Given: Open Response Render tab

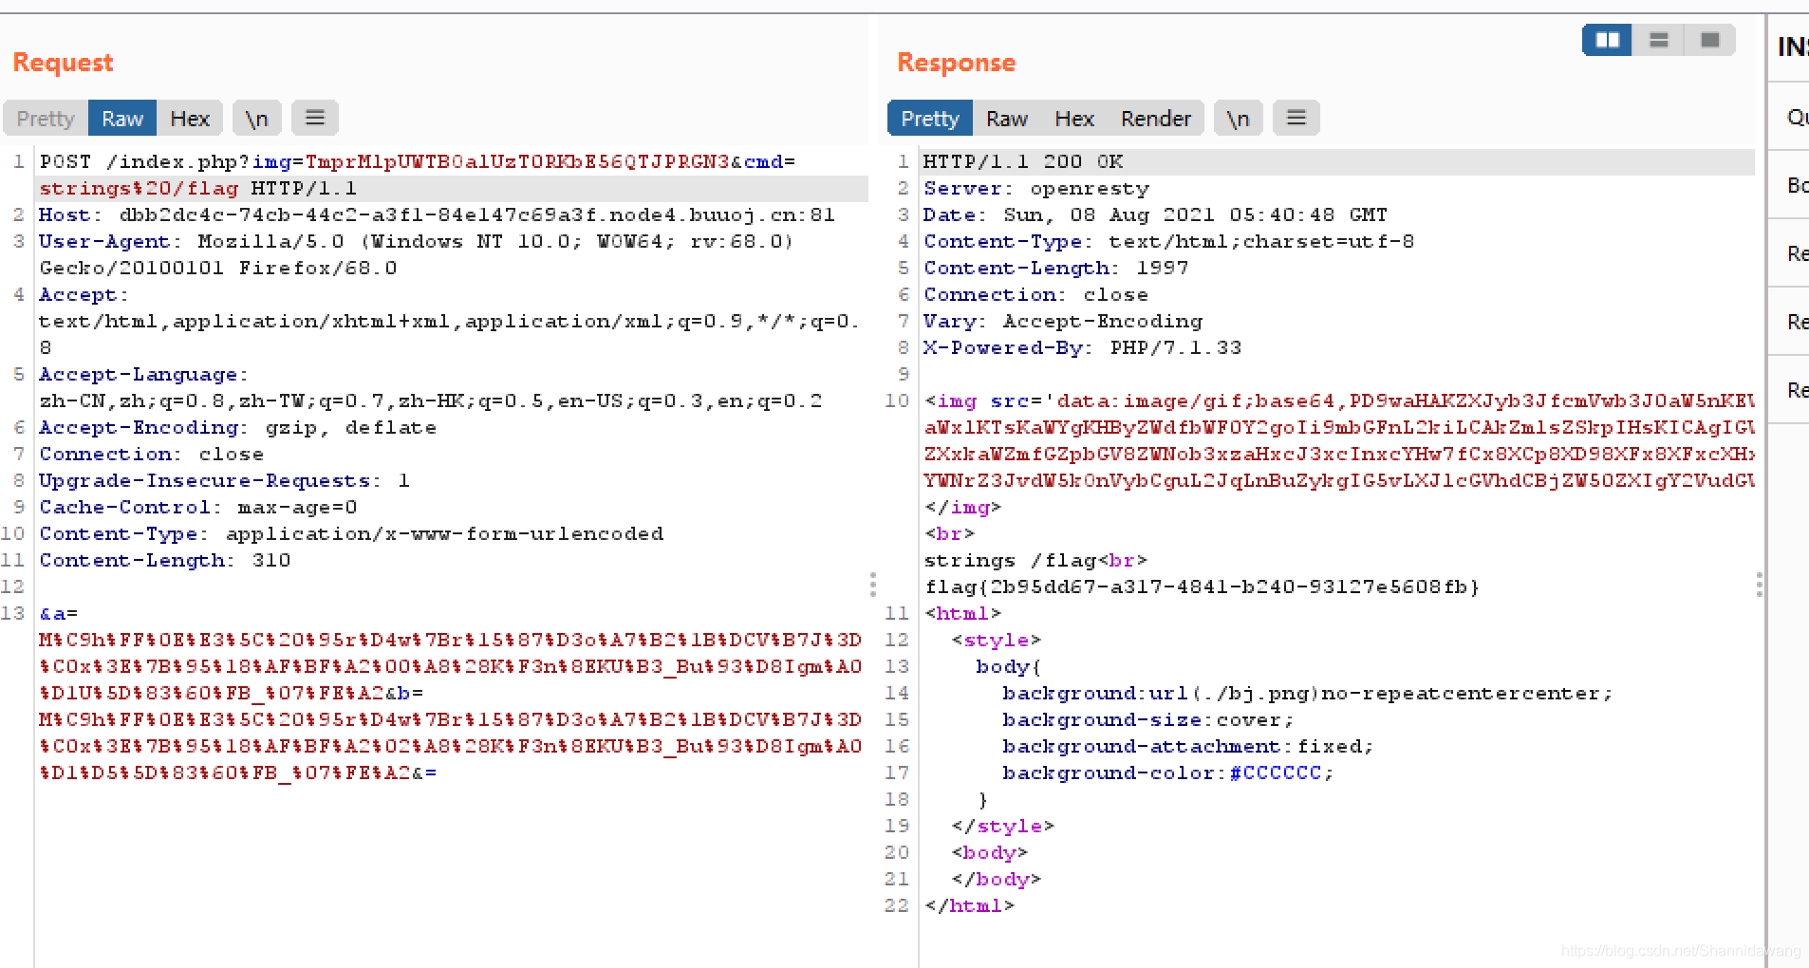Looking at the screenshot, I should tap(1156, 119).
